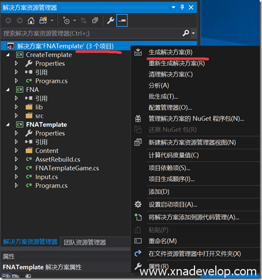Collapse the FNA project node

tap(8, 90)
